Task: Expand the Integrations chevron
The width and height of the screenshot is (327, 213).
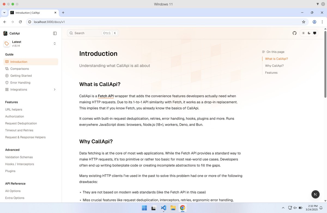Action: tap(55, 90)
